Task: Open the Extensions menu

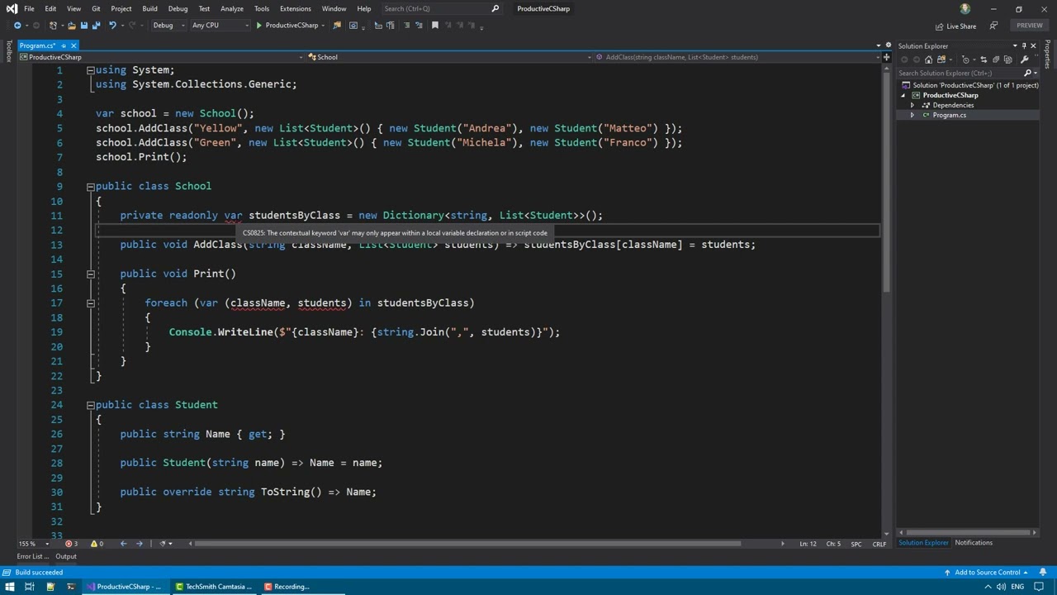Action: (x=295, y=9)
